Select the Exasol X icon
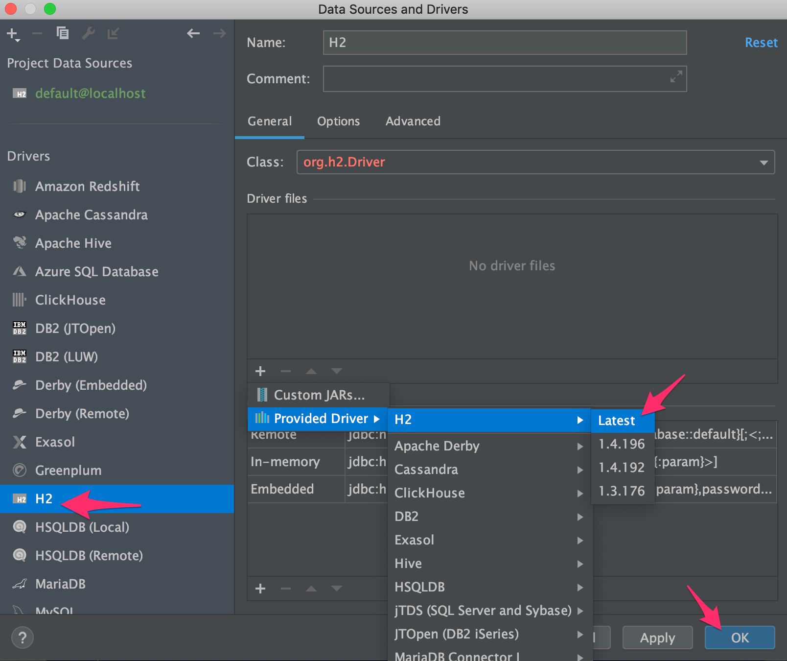This screenshot has height=661, width=787. pyautogui.click(x=20, y=442)
